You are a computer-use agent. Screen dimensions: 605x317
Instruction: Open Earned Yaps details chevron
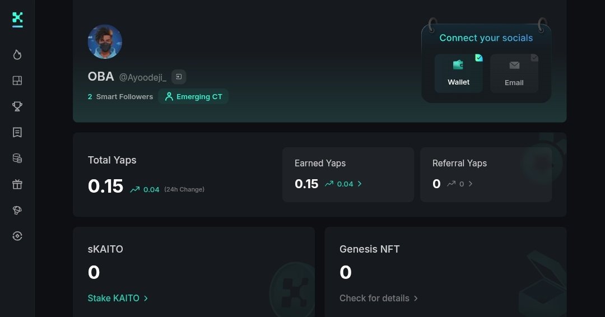[360, 184]
